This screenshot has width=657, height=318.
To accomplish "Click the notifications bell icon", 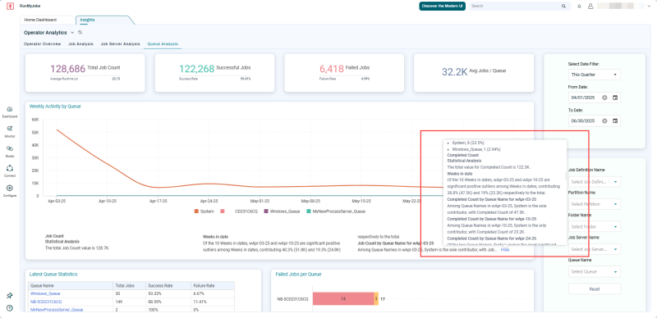I will tap(580, 7).
